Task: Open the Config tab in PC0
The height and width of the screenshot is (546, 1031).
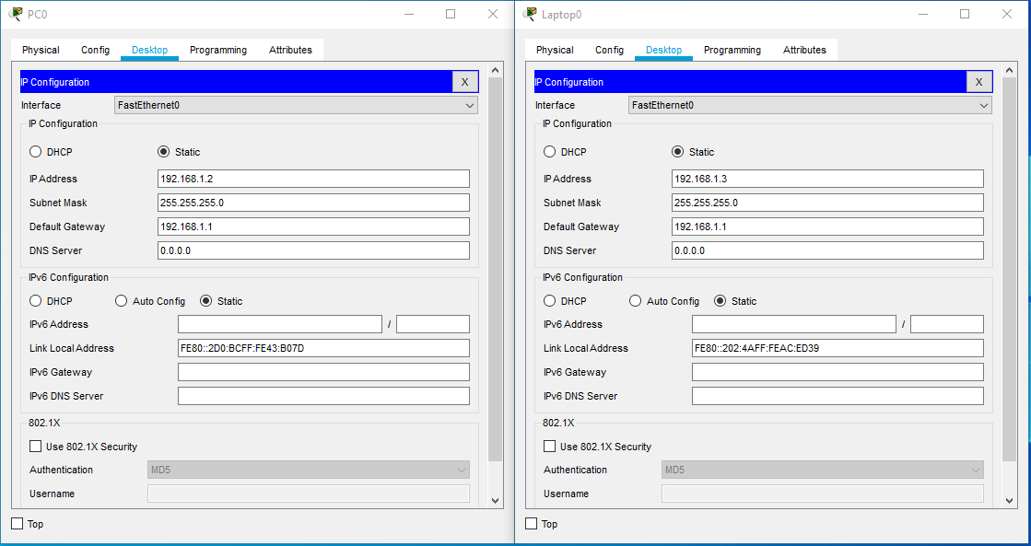Action: coord(95,50)
